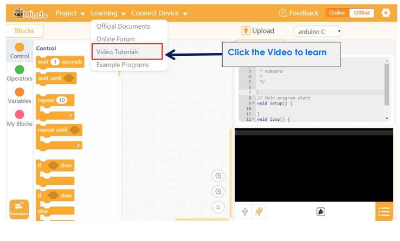This screenshot has height=241, width=400.
Task: Reset workspace zoom with equals icon
Action: (218, 207)
